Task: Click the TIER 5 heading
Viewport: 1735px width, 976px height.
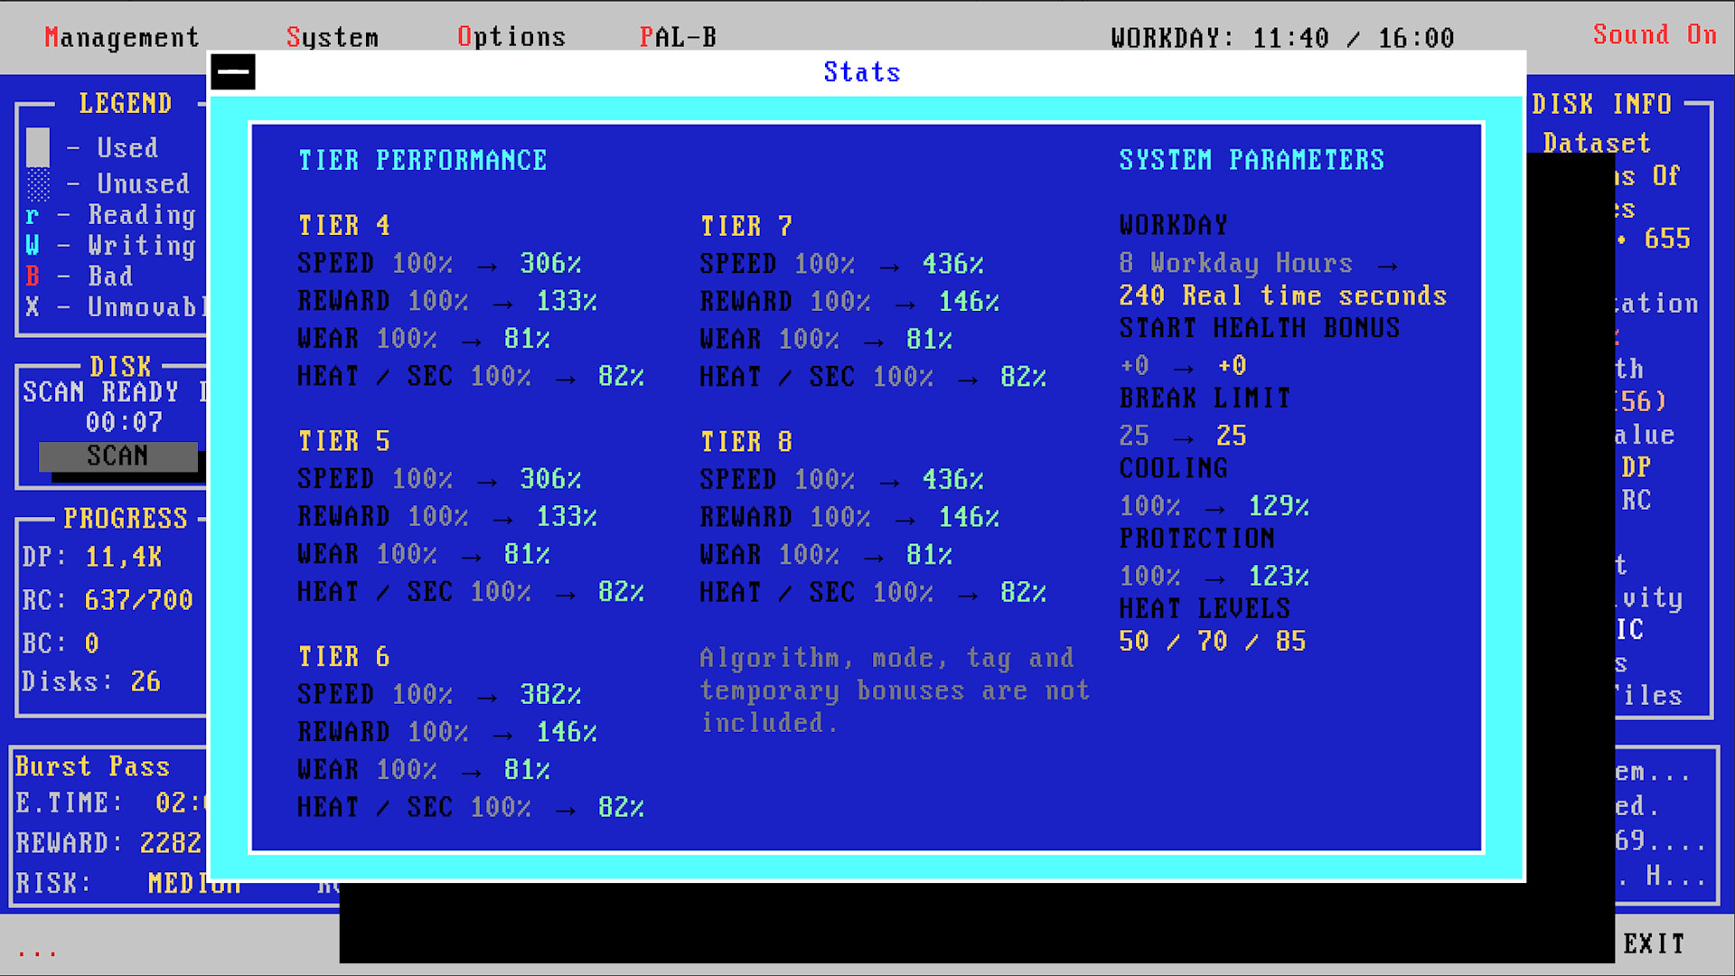Action: (344, 441)
